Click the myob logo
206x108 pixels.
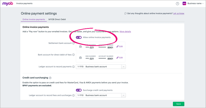(8, 4)
